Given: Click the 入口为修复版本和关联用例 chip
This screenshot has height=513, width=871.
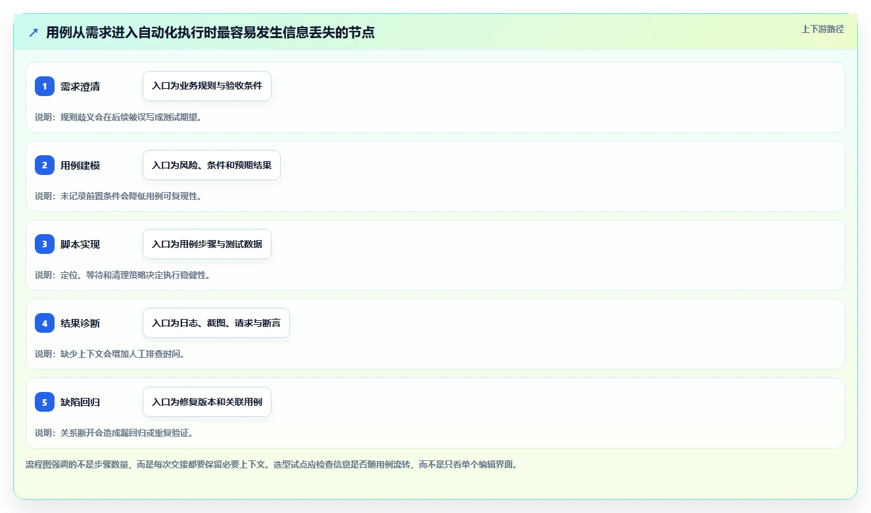Looking at the screenshot, I should (x=207, y=402).
